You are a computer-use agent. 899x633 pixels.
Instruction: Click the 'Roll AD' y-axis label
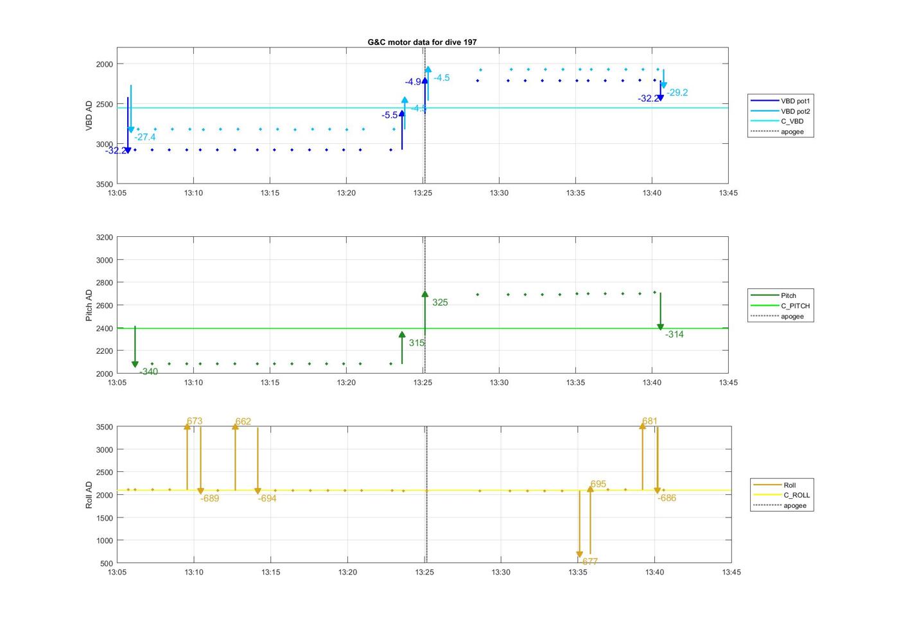pyautogui.click(x=89, y=495)
